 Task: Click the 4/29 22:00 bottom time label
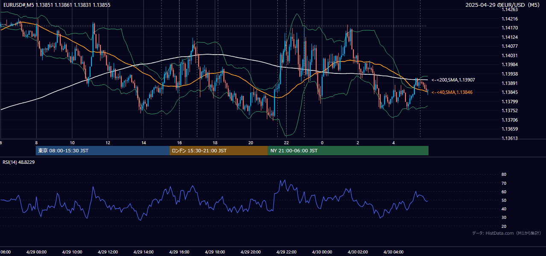click(x=286, y=252)
